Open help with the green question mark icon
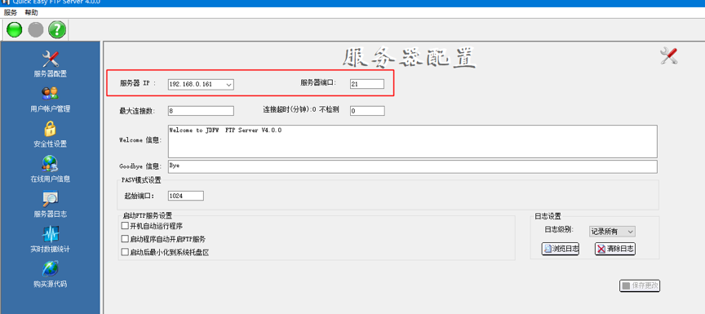Screen dimensions: 705x314 pyautogui.click(x=57, y=29)
